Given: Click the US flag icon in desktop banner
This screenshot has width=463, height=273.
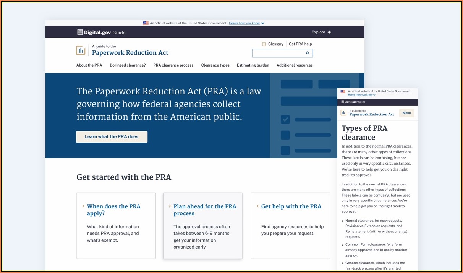Looking at the screenshot, I should [x=146, y=23].
